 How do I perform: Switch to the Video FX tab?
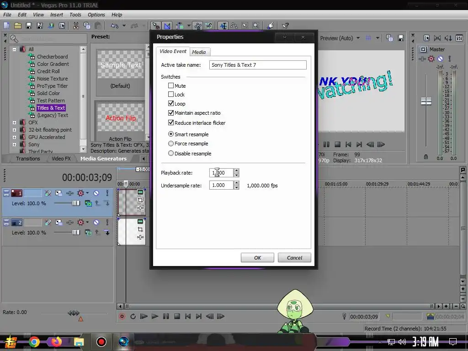pyautogui.click(x=61, y=159)
